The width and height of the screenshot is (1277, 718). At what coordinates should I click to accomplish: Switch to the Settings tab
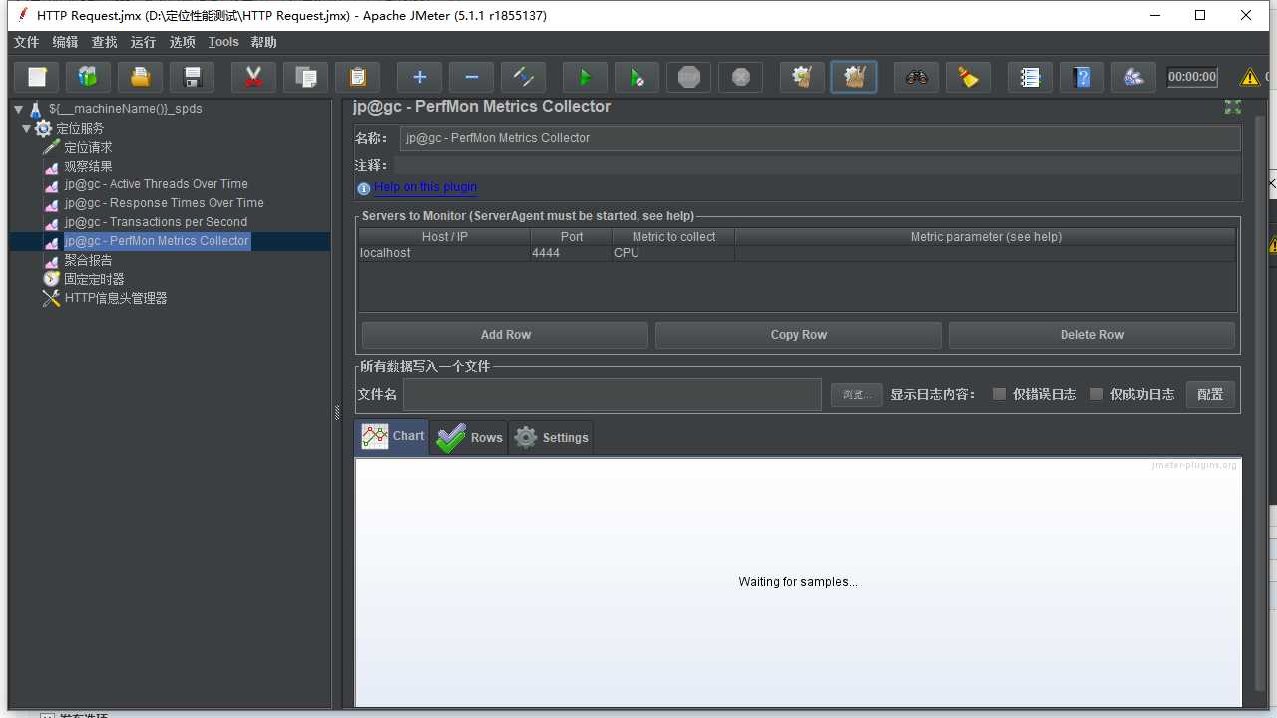click(551, 437)
